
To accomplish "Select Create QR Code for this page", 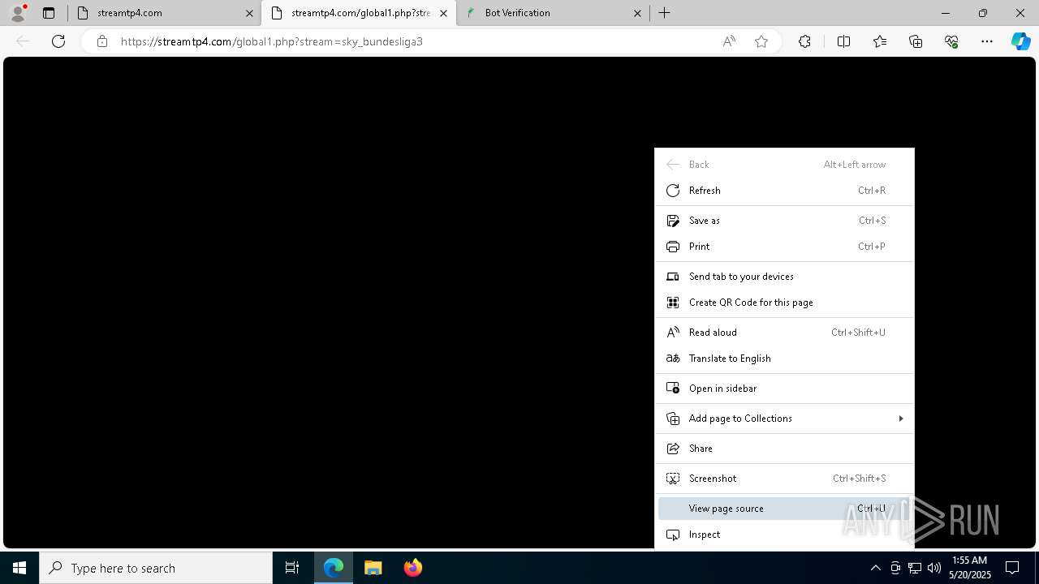I will tap(784, 303).
